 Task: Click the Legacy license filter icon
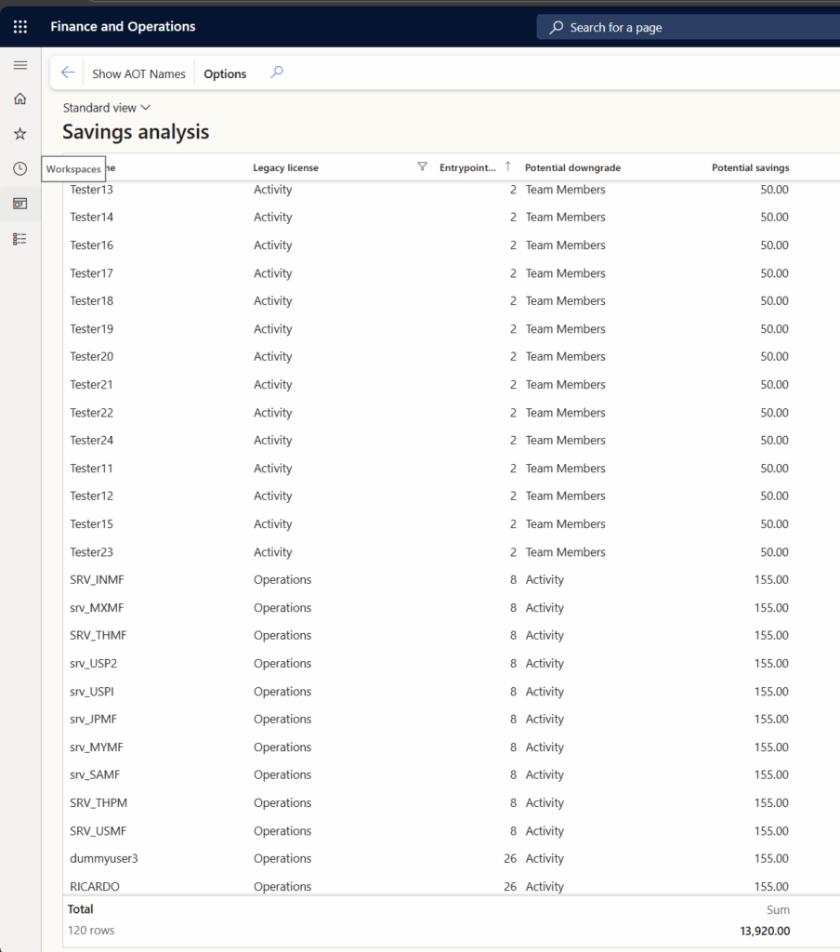coord(423,167)
